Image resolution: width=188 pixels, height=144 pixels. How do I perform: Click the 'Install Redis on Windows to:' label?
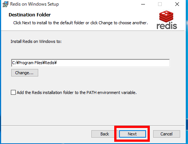pyautogui.click(x=36, y=41)
